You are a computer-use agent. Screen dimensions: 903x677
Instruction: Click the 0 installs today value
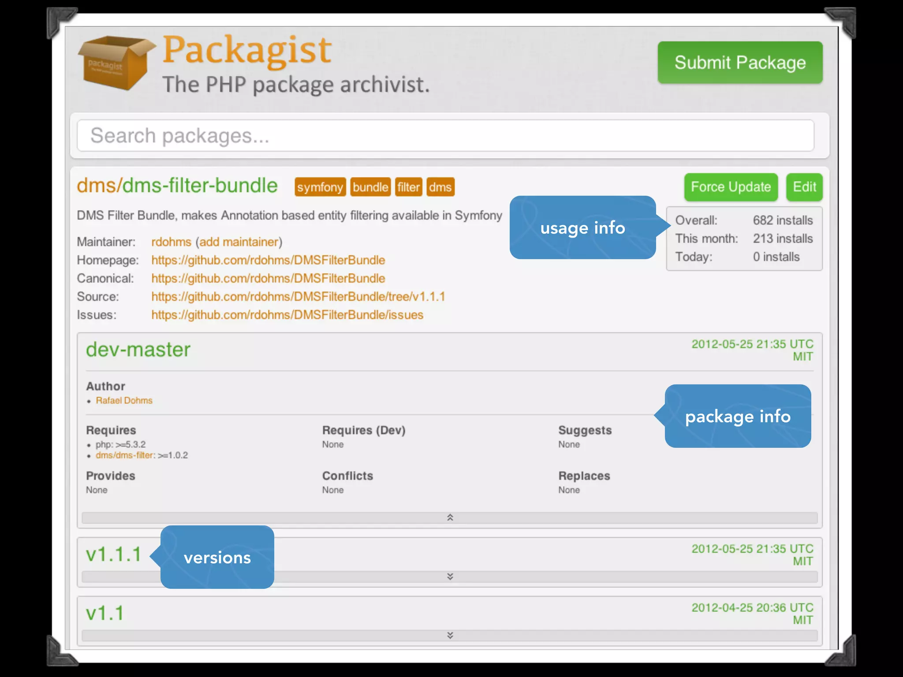coord(776,257)
